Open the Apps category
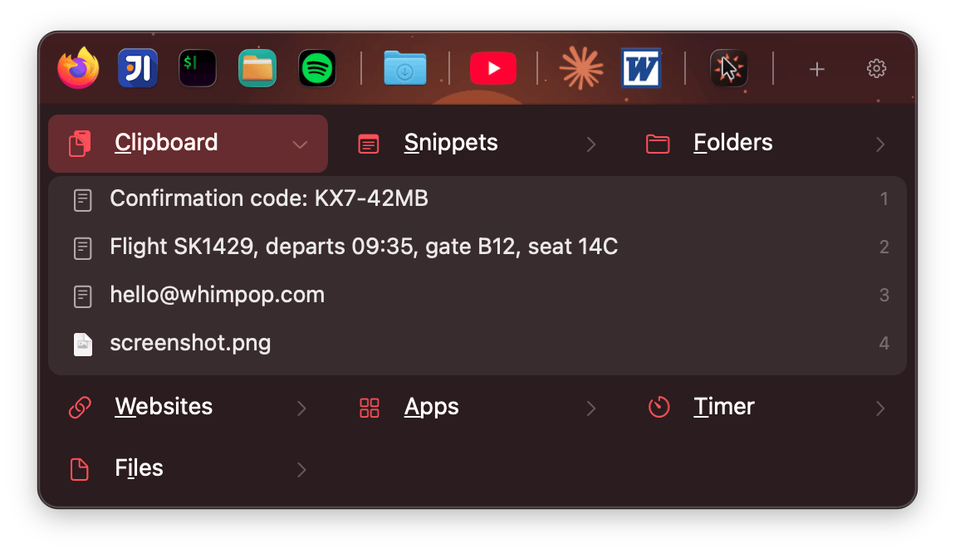The image size is (955, 553). pos(477,407)
